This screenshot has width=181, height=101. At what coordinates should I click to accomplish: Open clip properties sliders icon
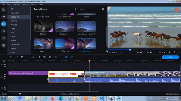(x=55, y=57)
